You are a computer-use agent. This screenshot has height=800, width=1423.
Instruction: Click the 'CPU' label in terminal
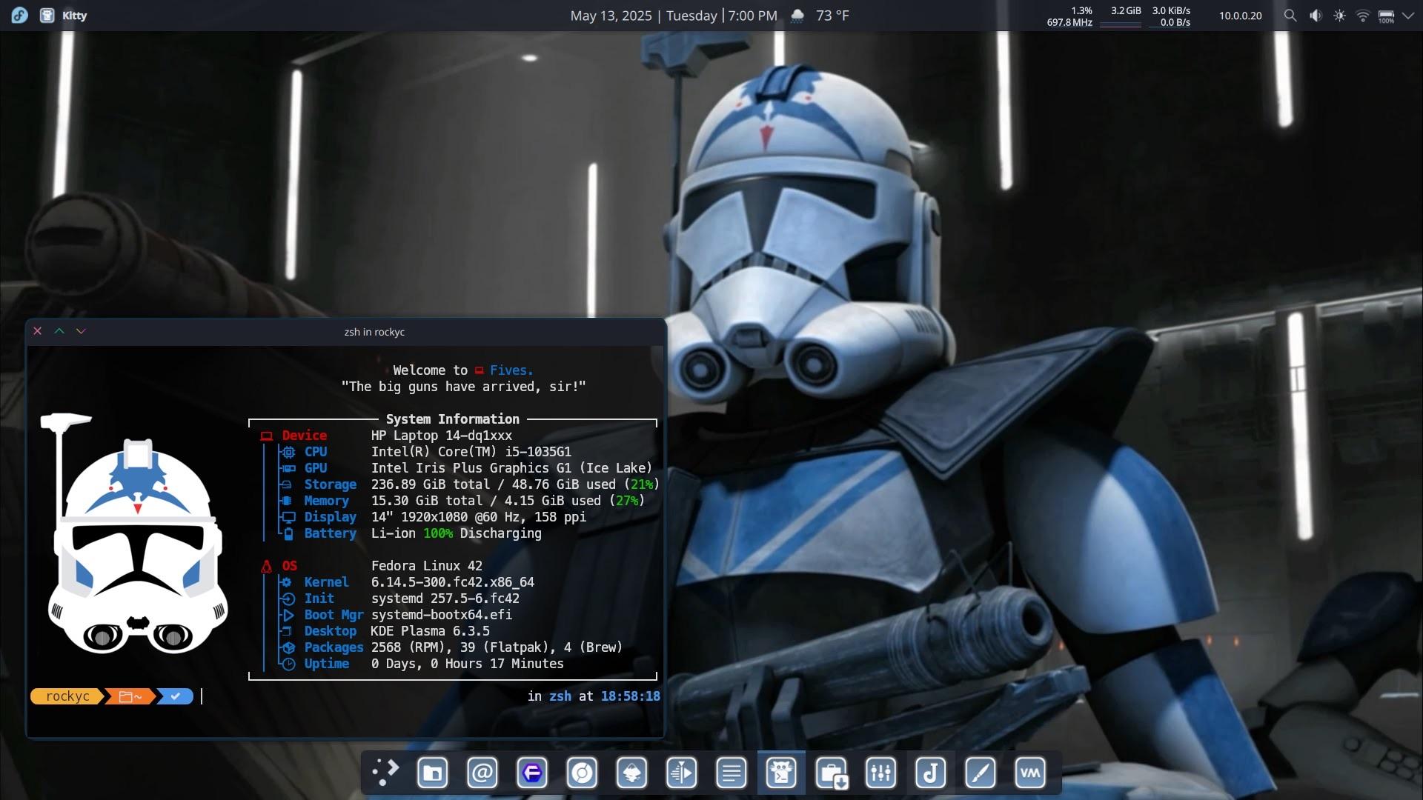coord(316,452)
